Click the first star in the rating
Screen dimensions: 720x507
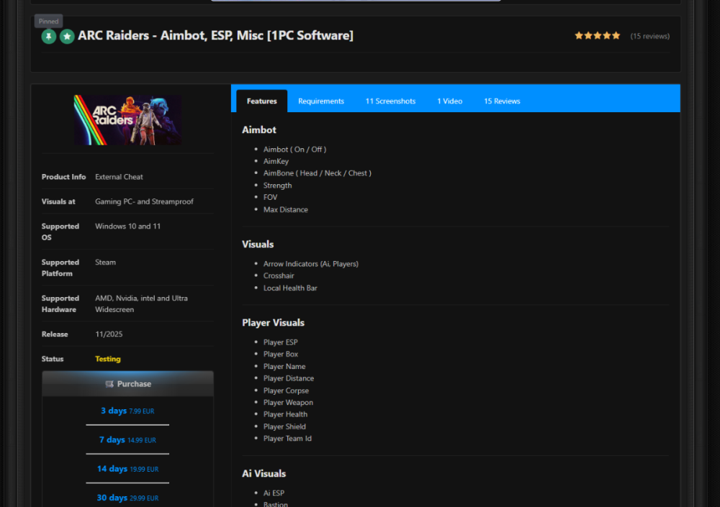point(579,35)
